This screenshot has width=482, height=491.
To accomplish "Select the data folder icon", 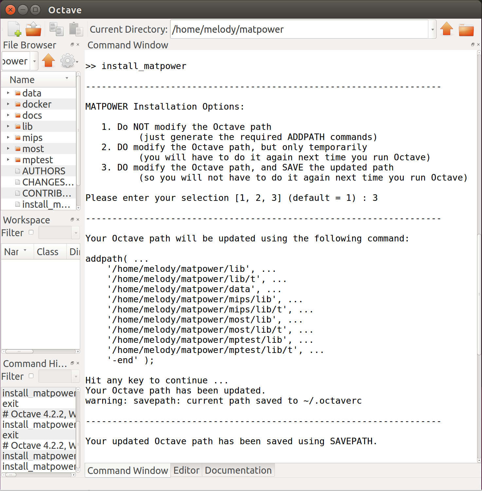I will coord(18,93).
